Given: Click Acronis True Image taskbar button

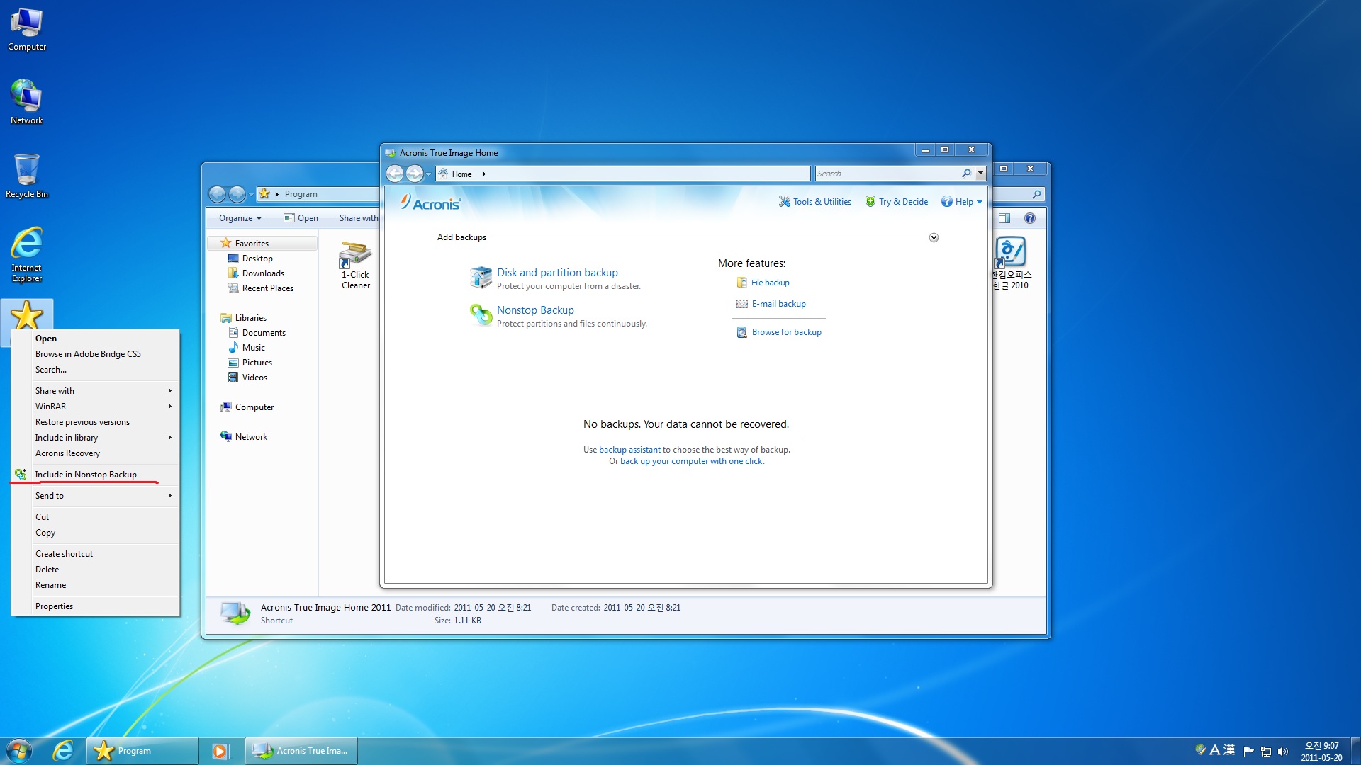Looking at the screenshot, I should [301, 751].
